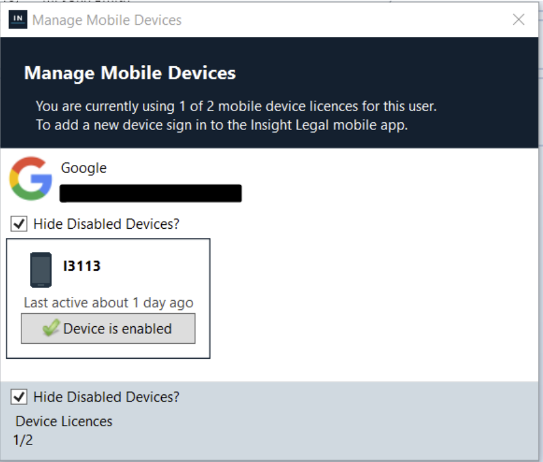Uncheck the upper Hide Disabled Devices checkbox
This screenshot has height=462, width=543.
(x=19, y=224)
